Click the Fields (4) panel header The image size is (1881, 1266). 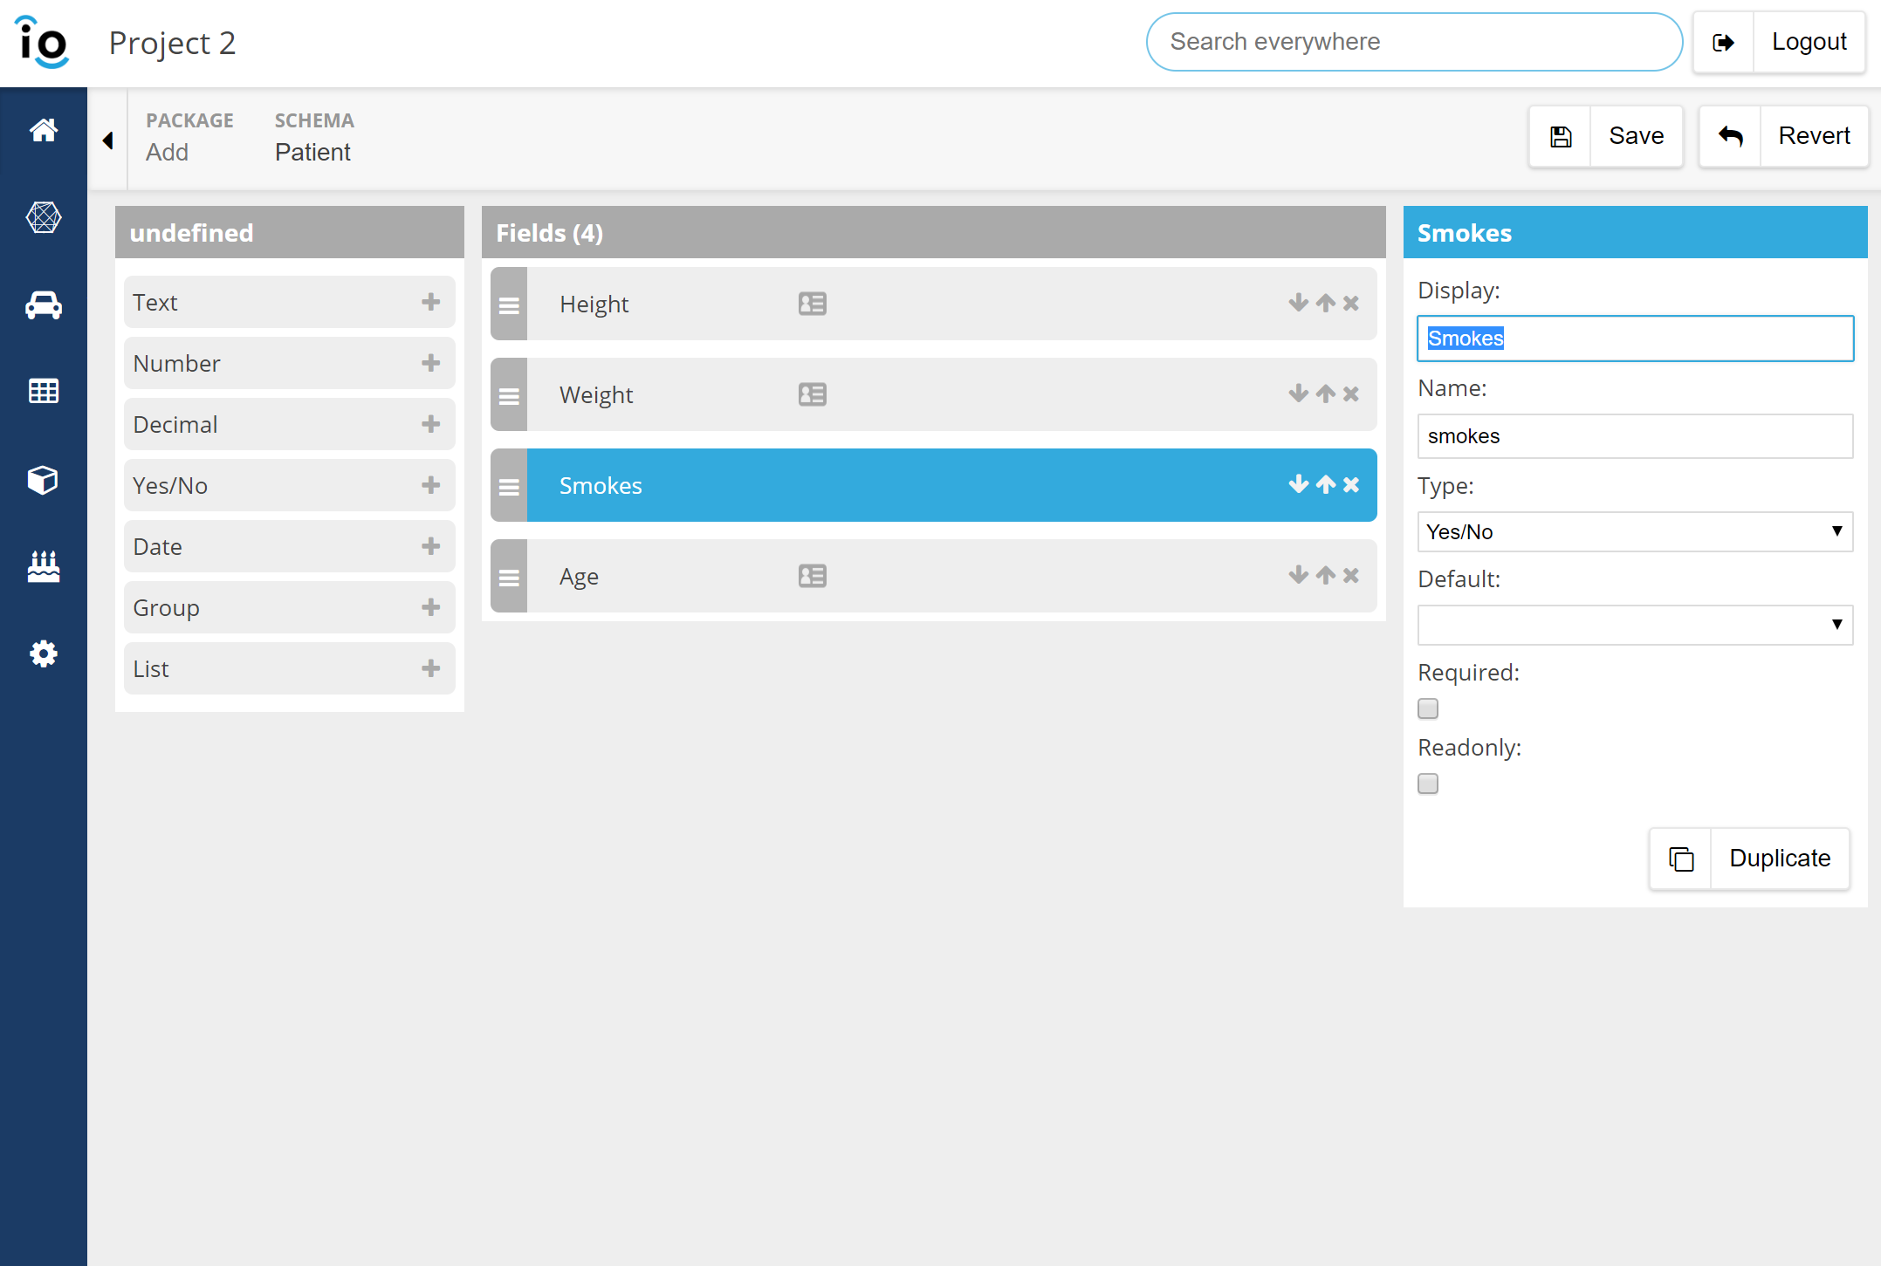tap(934, 232)
